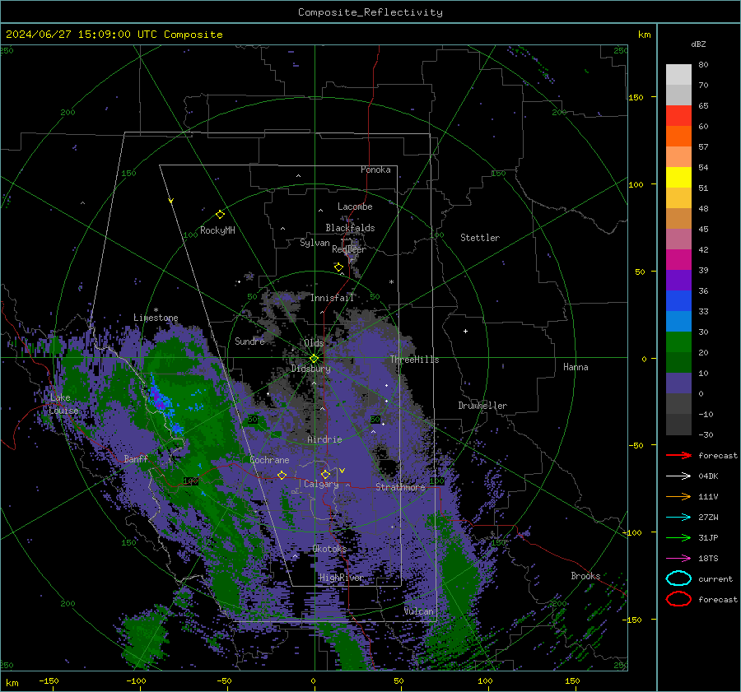Click the Cochrane town label
Viewport: 741px width, 692px height.
click(x=269, y=460)
